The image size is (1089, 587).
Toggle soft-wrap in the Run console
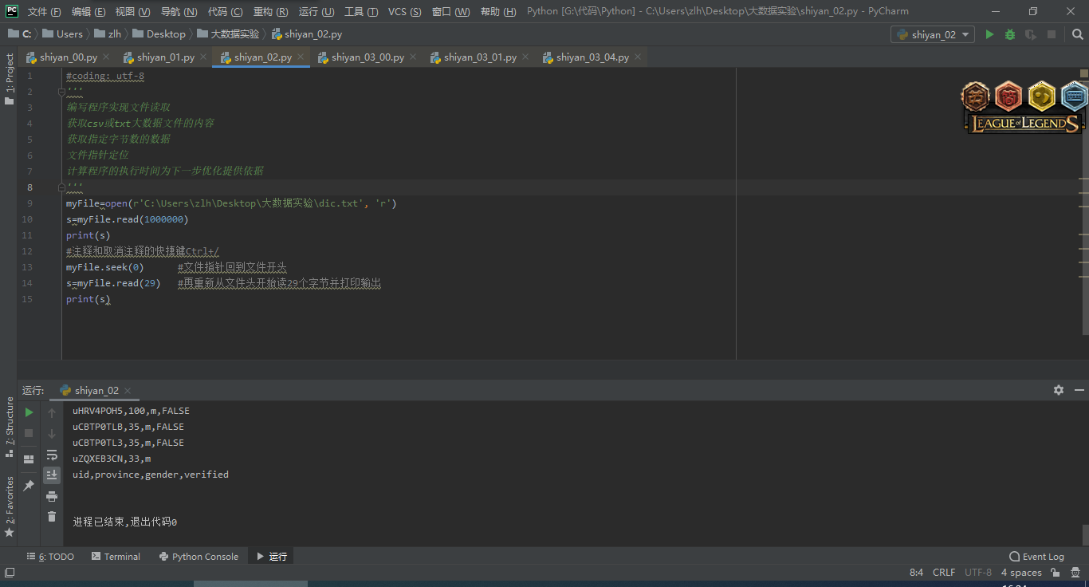point(52,455)
